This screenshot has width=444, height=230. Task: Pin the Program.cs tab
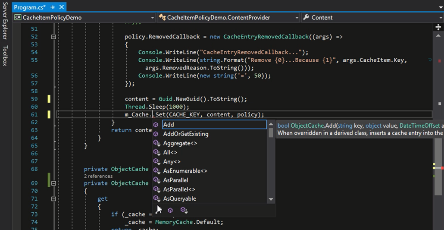53,7
